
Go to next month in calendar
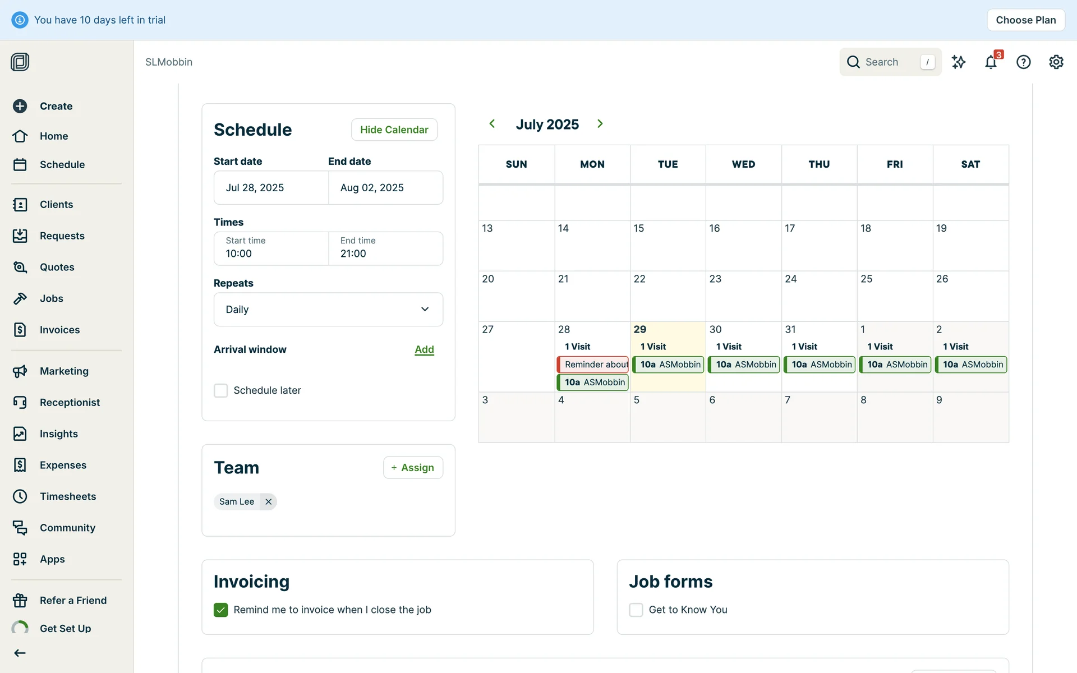[x=600, y=124]
